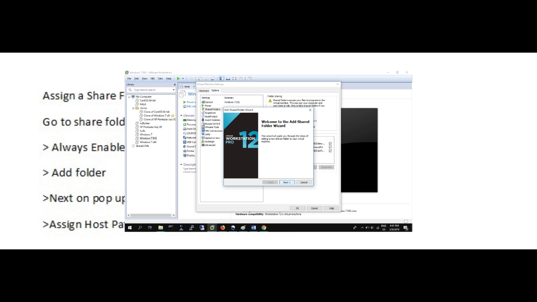This screenshot has width=537, height=302.
Task: Switch to the Hardware tab
Action: (204, 91)
